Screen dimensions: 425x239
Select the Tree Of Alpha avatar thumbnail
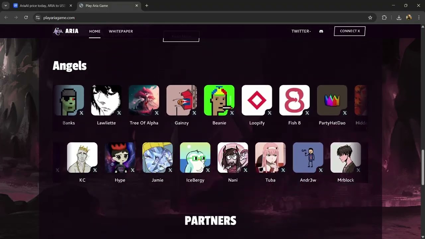(x=144, y=100)
